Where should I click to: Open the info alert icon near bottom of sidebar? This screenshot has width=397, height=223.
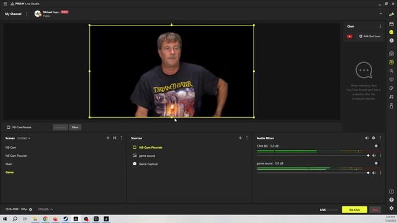pos(391,191)
